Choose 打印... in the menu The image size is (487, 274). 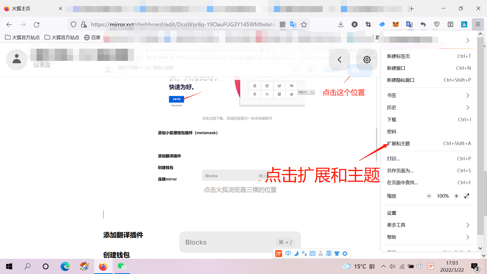(429, 159)
